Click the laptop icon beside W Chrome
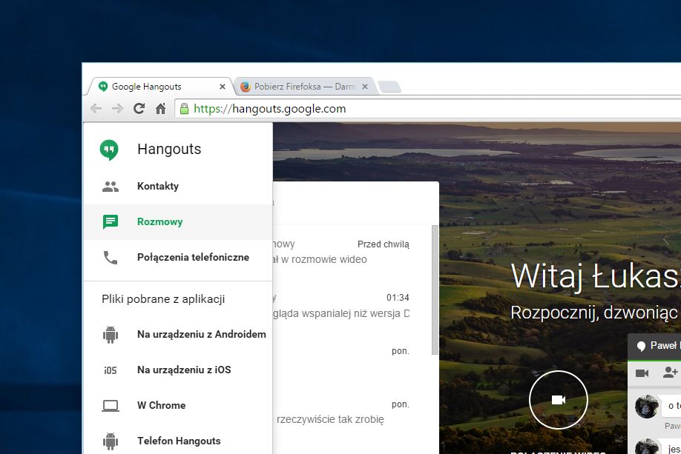The width and height of the screenshot is (681, 454). pyautogui.click(x=111, y=406)
